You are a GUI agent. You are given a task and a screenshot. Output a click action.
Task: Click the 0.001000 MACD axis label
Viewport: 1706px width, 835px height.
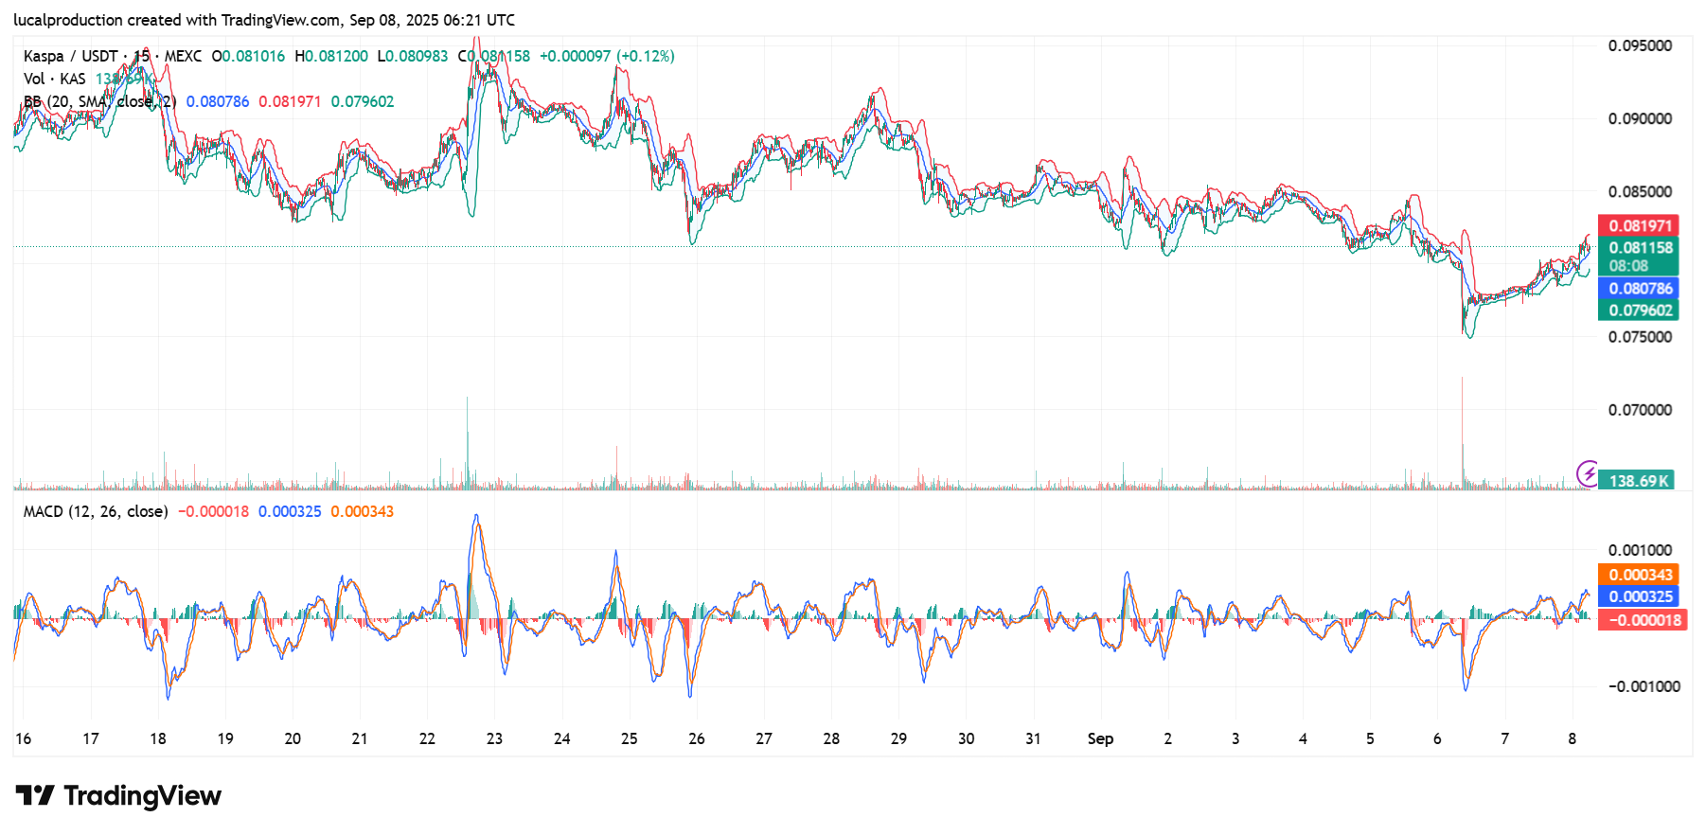(1640, 550)
